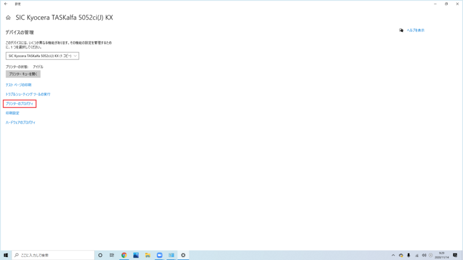Viewport: 463px width, 260px height.
Task: Click the SIC Kyocera TASKalfa page title
Action: 64,18
